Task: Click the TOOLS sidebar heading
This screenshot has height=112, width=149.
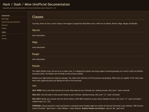Action: point(4,32)
